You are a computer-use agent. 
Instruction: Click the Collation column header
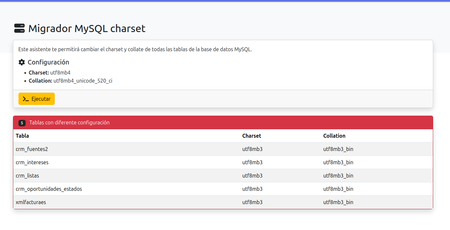(x=334, y=136)
